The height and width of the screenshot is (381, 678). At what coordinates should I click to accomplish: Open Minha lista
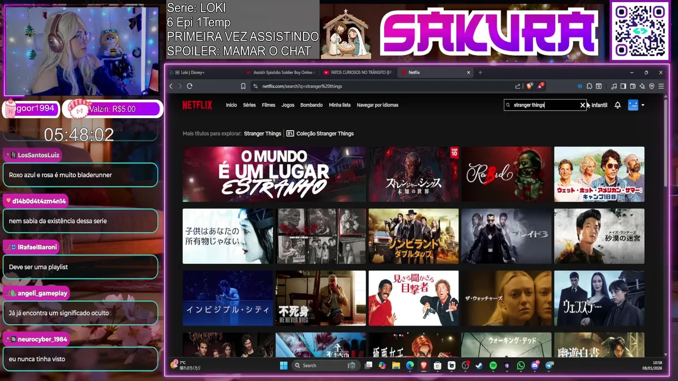[340, 105]
